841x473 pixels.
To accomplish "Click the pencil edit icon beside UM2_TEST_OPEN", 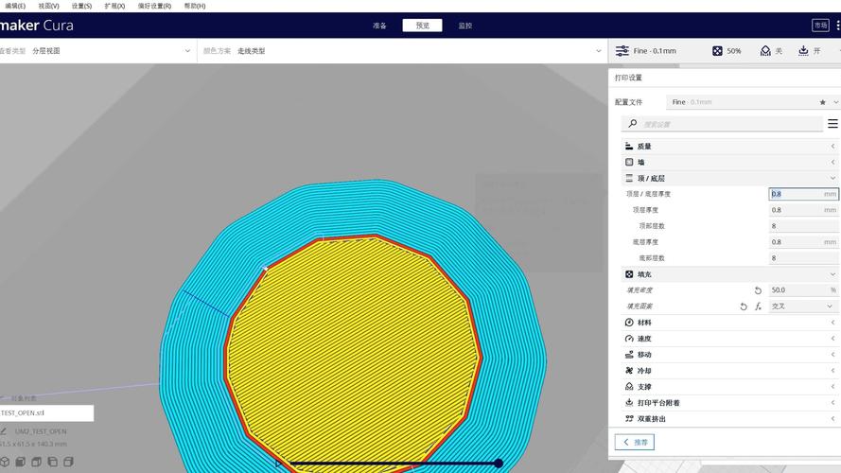I will pos(3,431).
